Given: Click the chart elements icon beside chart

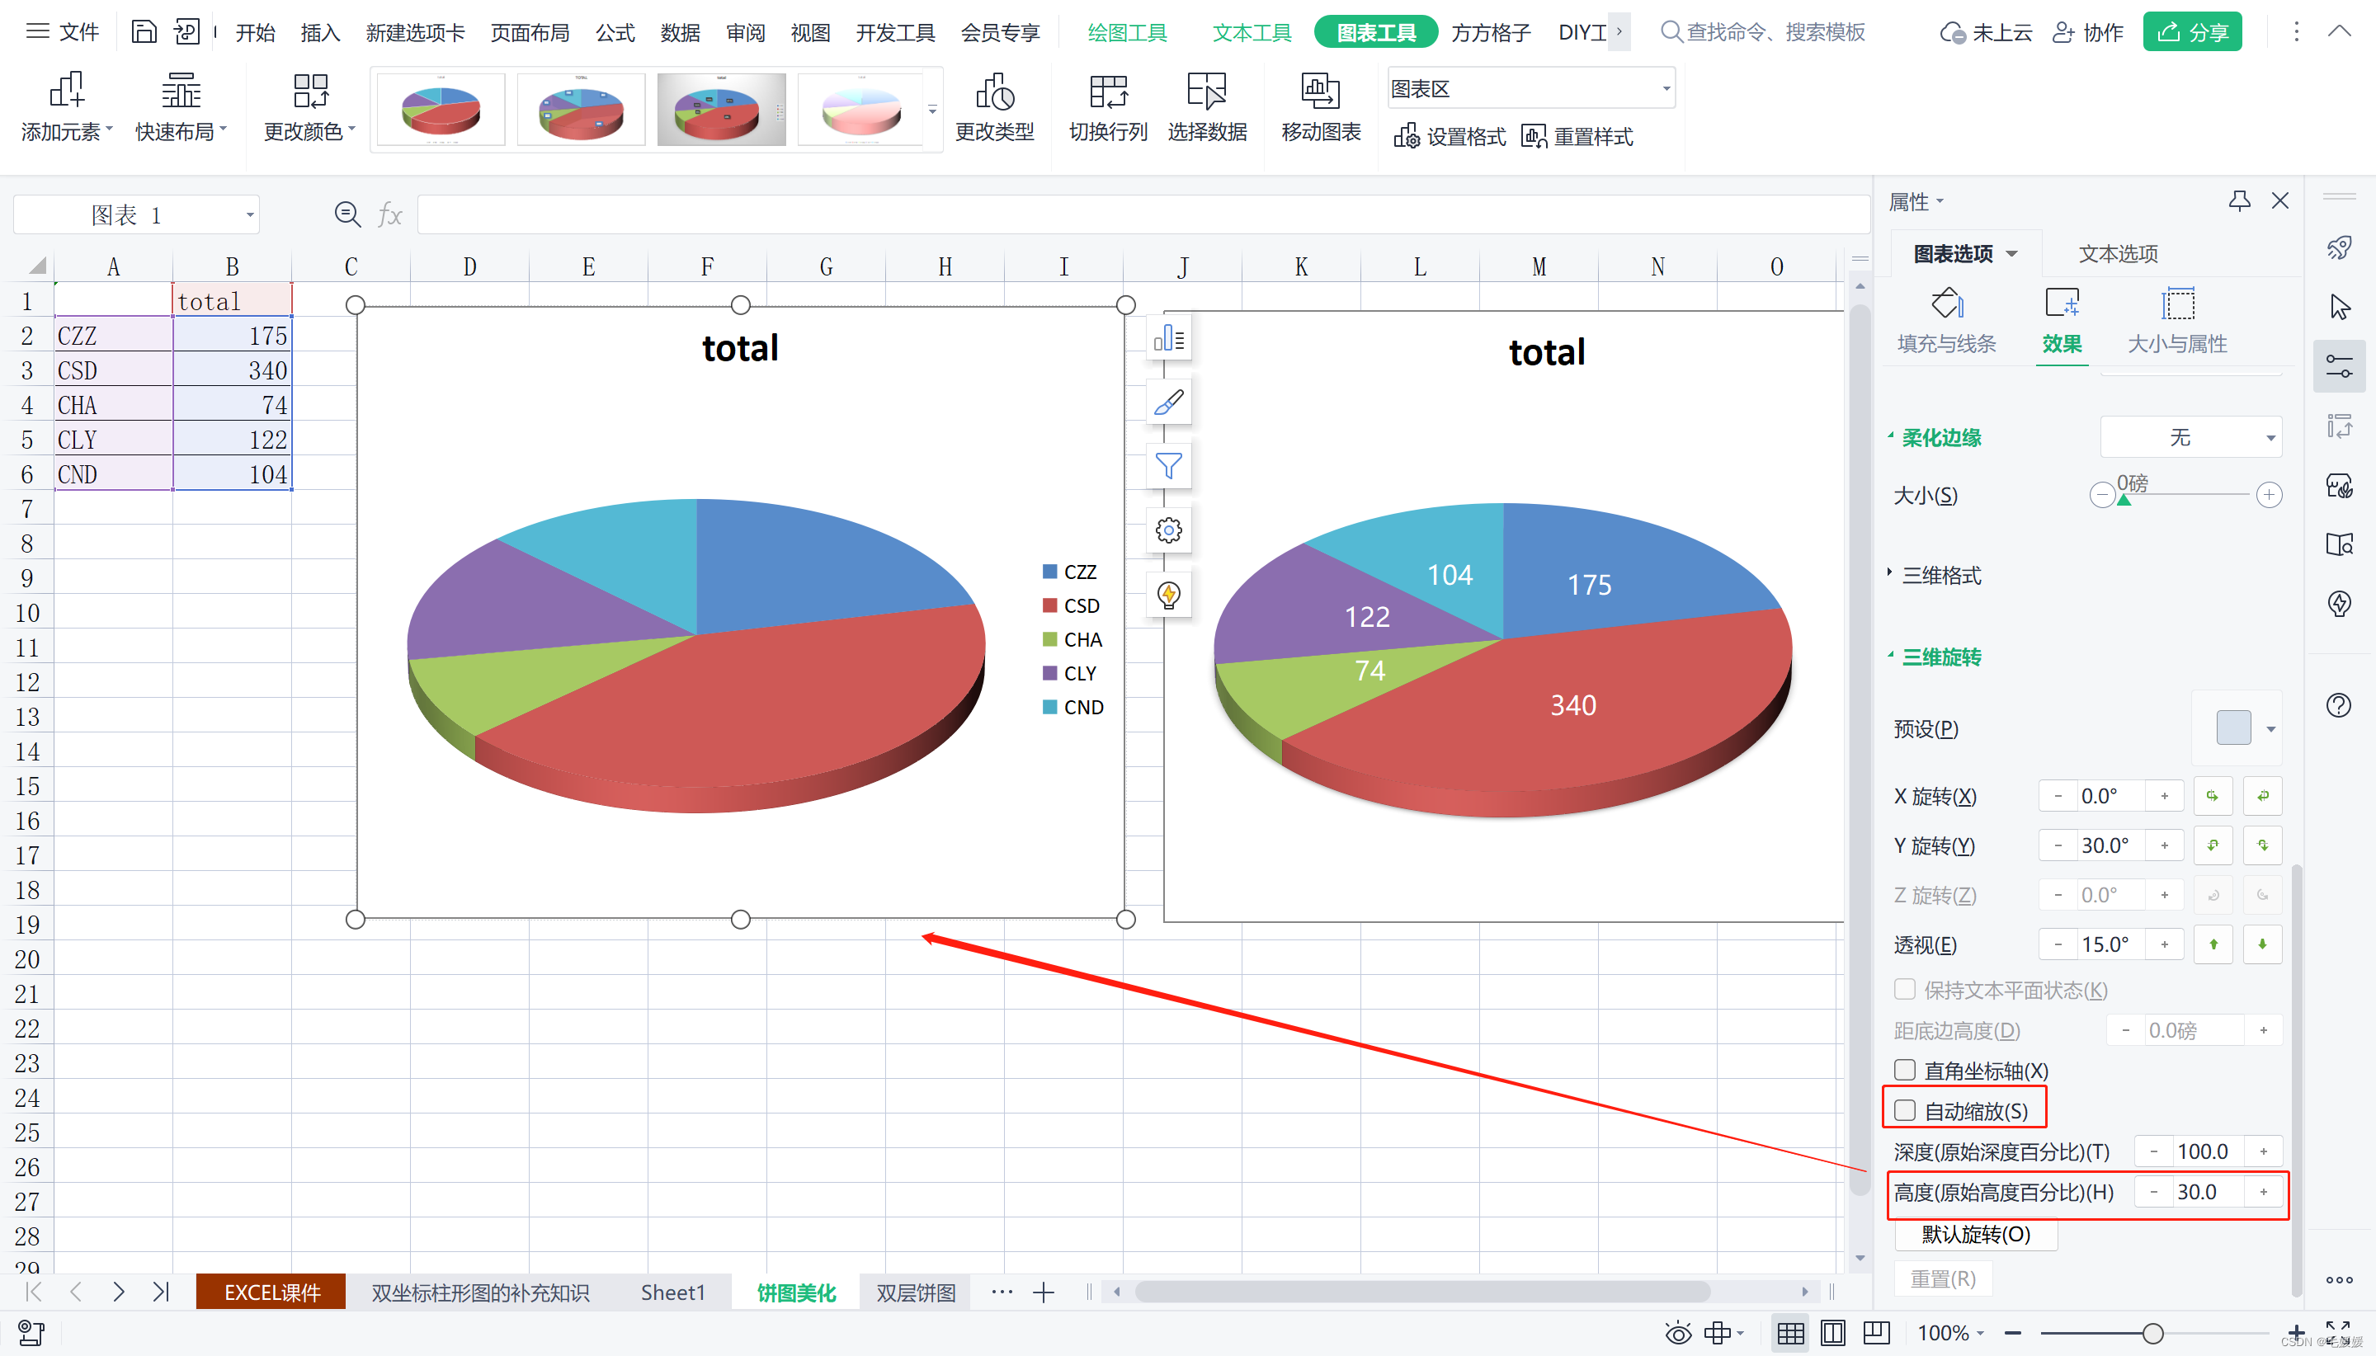Looking at the screenshot, I should click(1168, 339).
